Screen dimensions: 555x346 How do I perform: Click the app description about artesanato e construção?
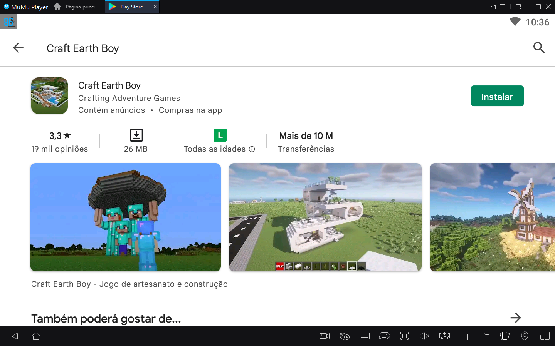(x=129, y=284)
